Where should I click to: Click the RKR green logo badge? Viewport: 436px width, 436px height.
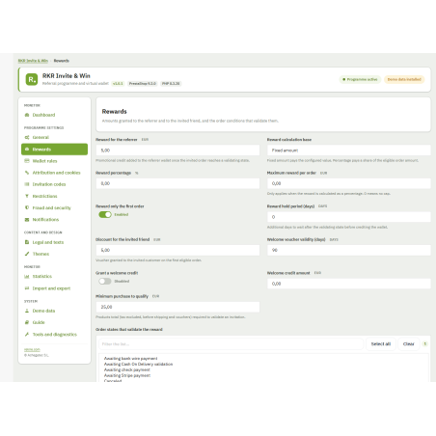point(32,79)
